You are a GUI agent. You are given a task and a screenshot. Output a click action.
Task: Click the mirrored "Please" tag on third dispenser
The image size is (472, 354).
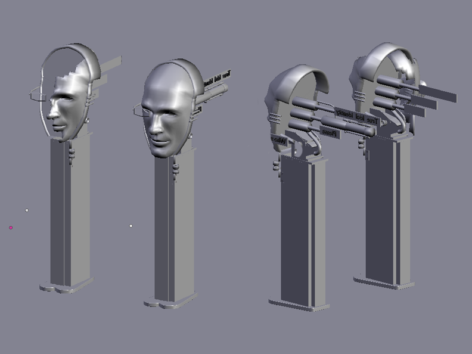pyautogui.click(x=330, y=132)
